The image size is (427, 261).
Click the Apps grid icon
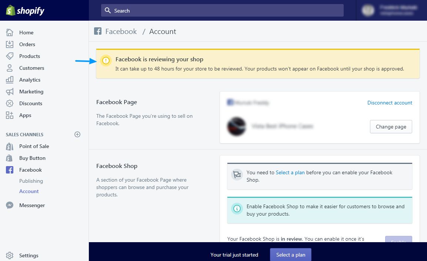click(10, 115)
